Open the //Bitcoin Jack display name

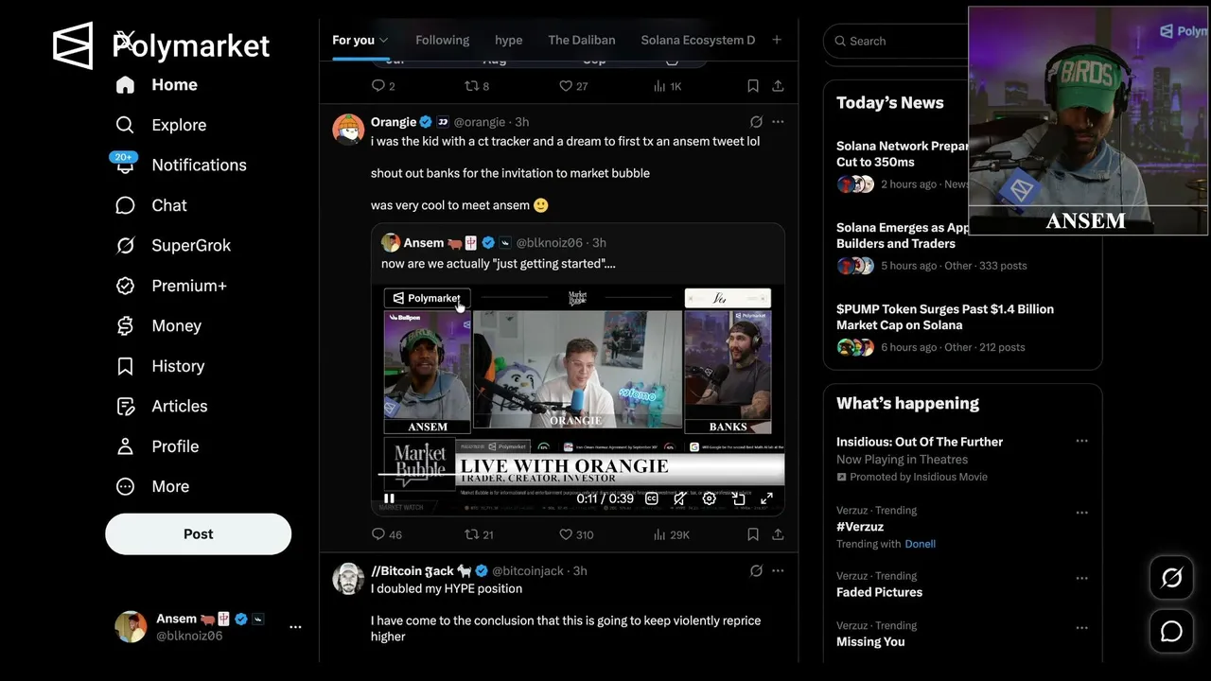[421, 571]
